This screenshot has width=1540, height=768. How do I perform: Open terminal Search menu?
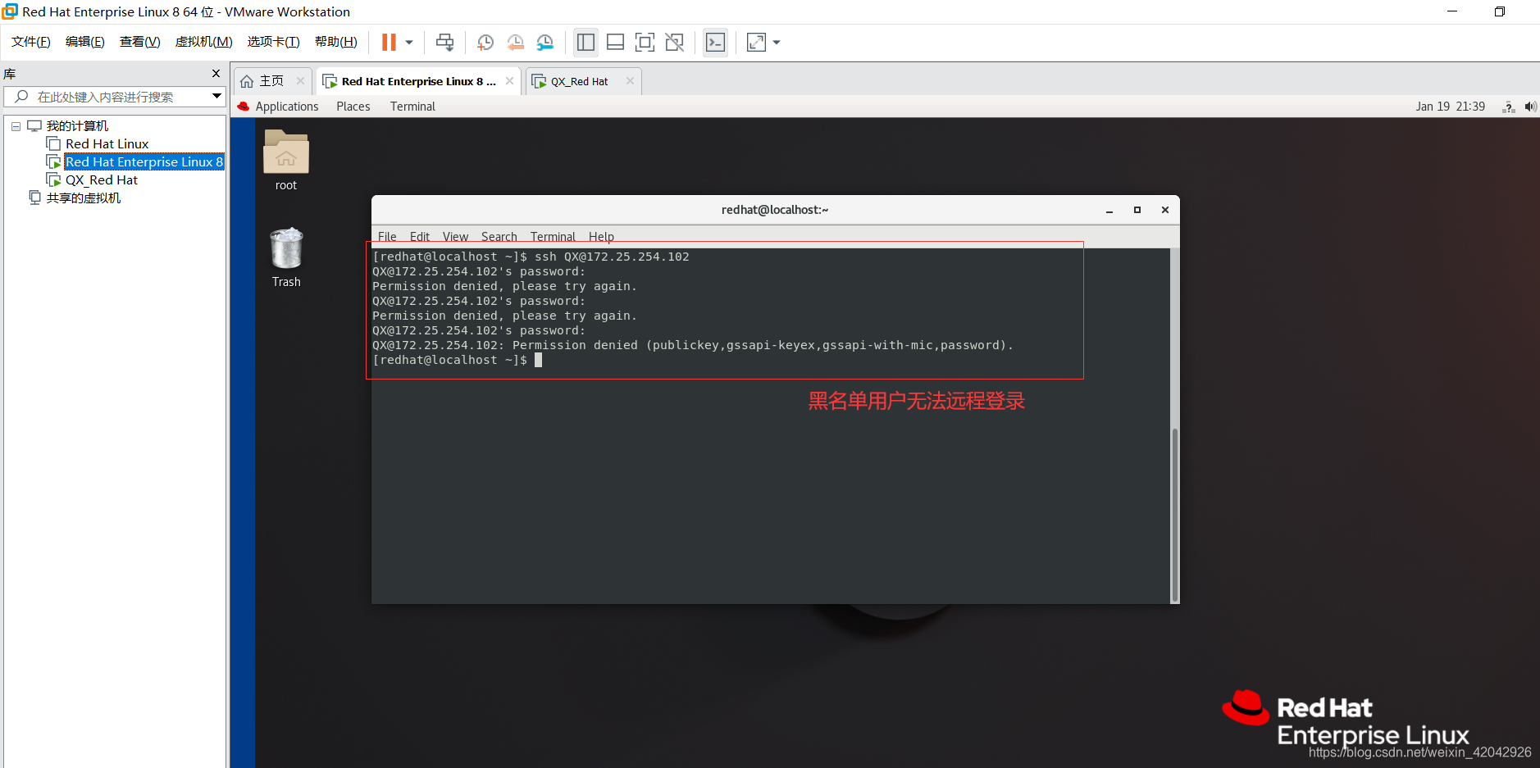(x=499, y=237)
